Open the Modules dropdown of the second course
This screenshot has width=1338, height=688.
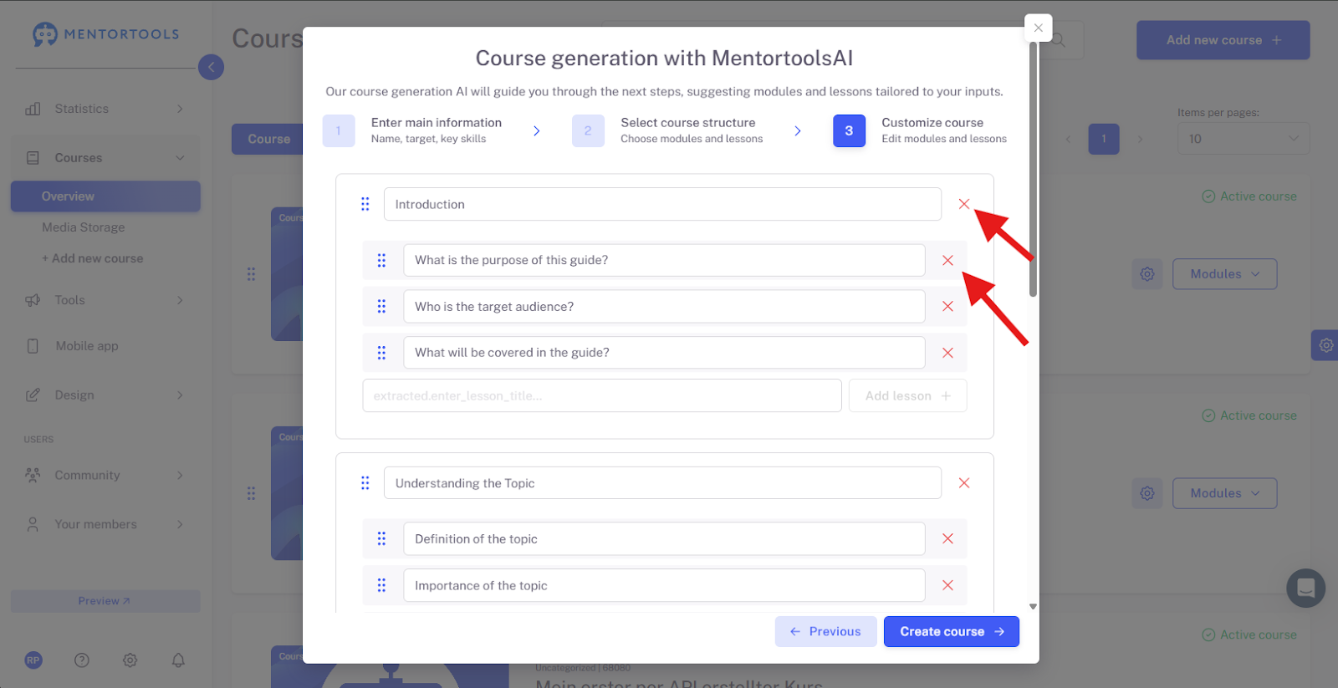pos(1224,493)
